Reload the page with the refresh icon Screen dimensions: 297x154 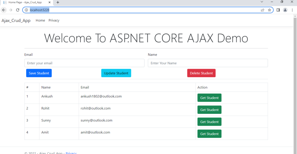17,10
